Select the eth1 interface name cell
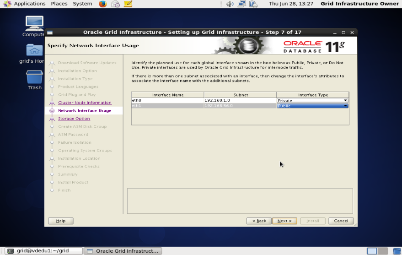Screen dimensions: 402x255 pyautogui.click(x=168, y=106)
